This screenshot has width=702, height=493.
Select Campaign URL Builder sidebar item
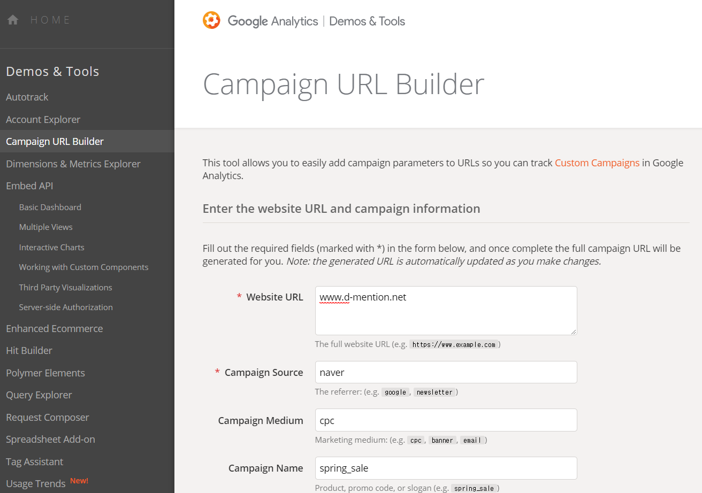[87, 141]
